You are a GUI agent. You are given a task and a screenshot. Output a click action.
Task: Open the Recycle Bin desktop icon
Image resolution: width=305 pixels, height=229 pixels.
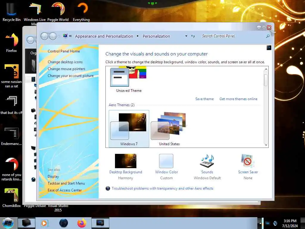[x=12, y=12]
